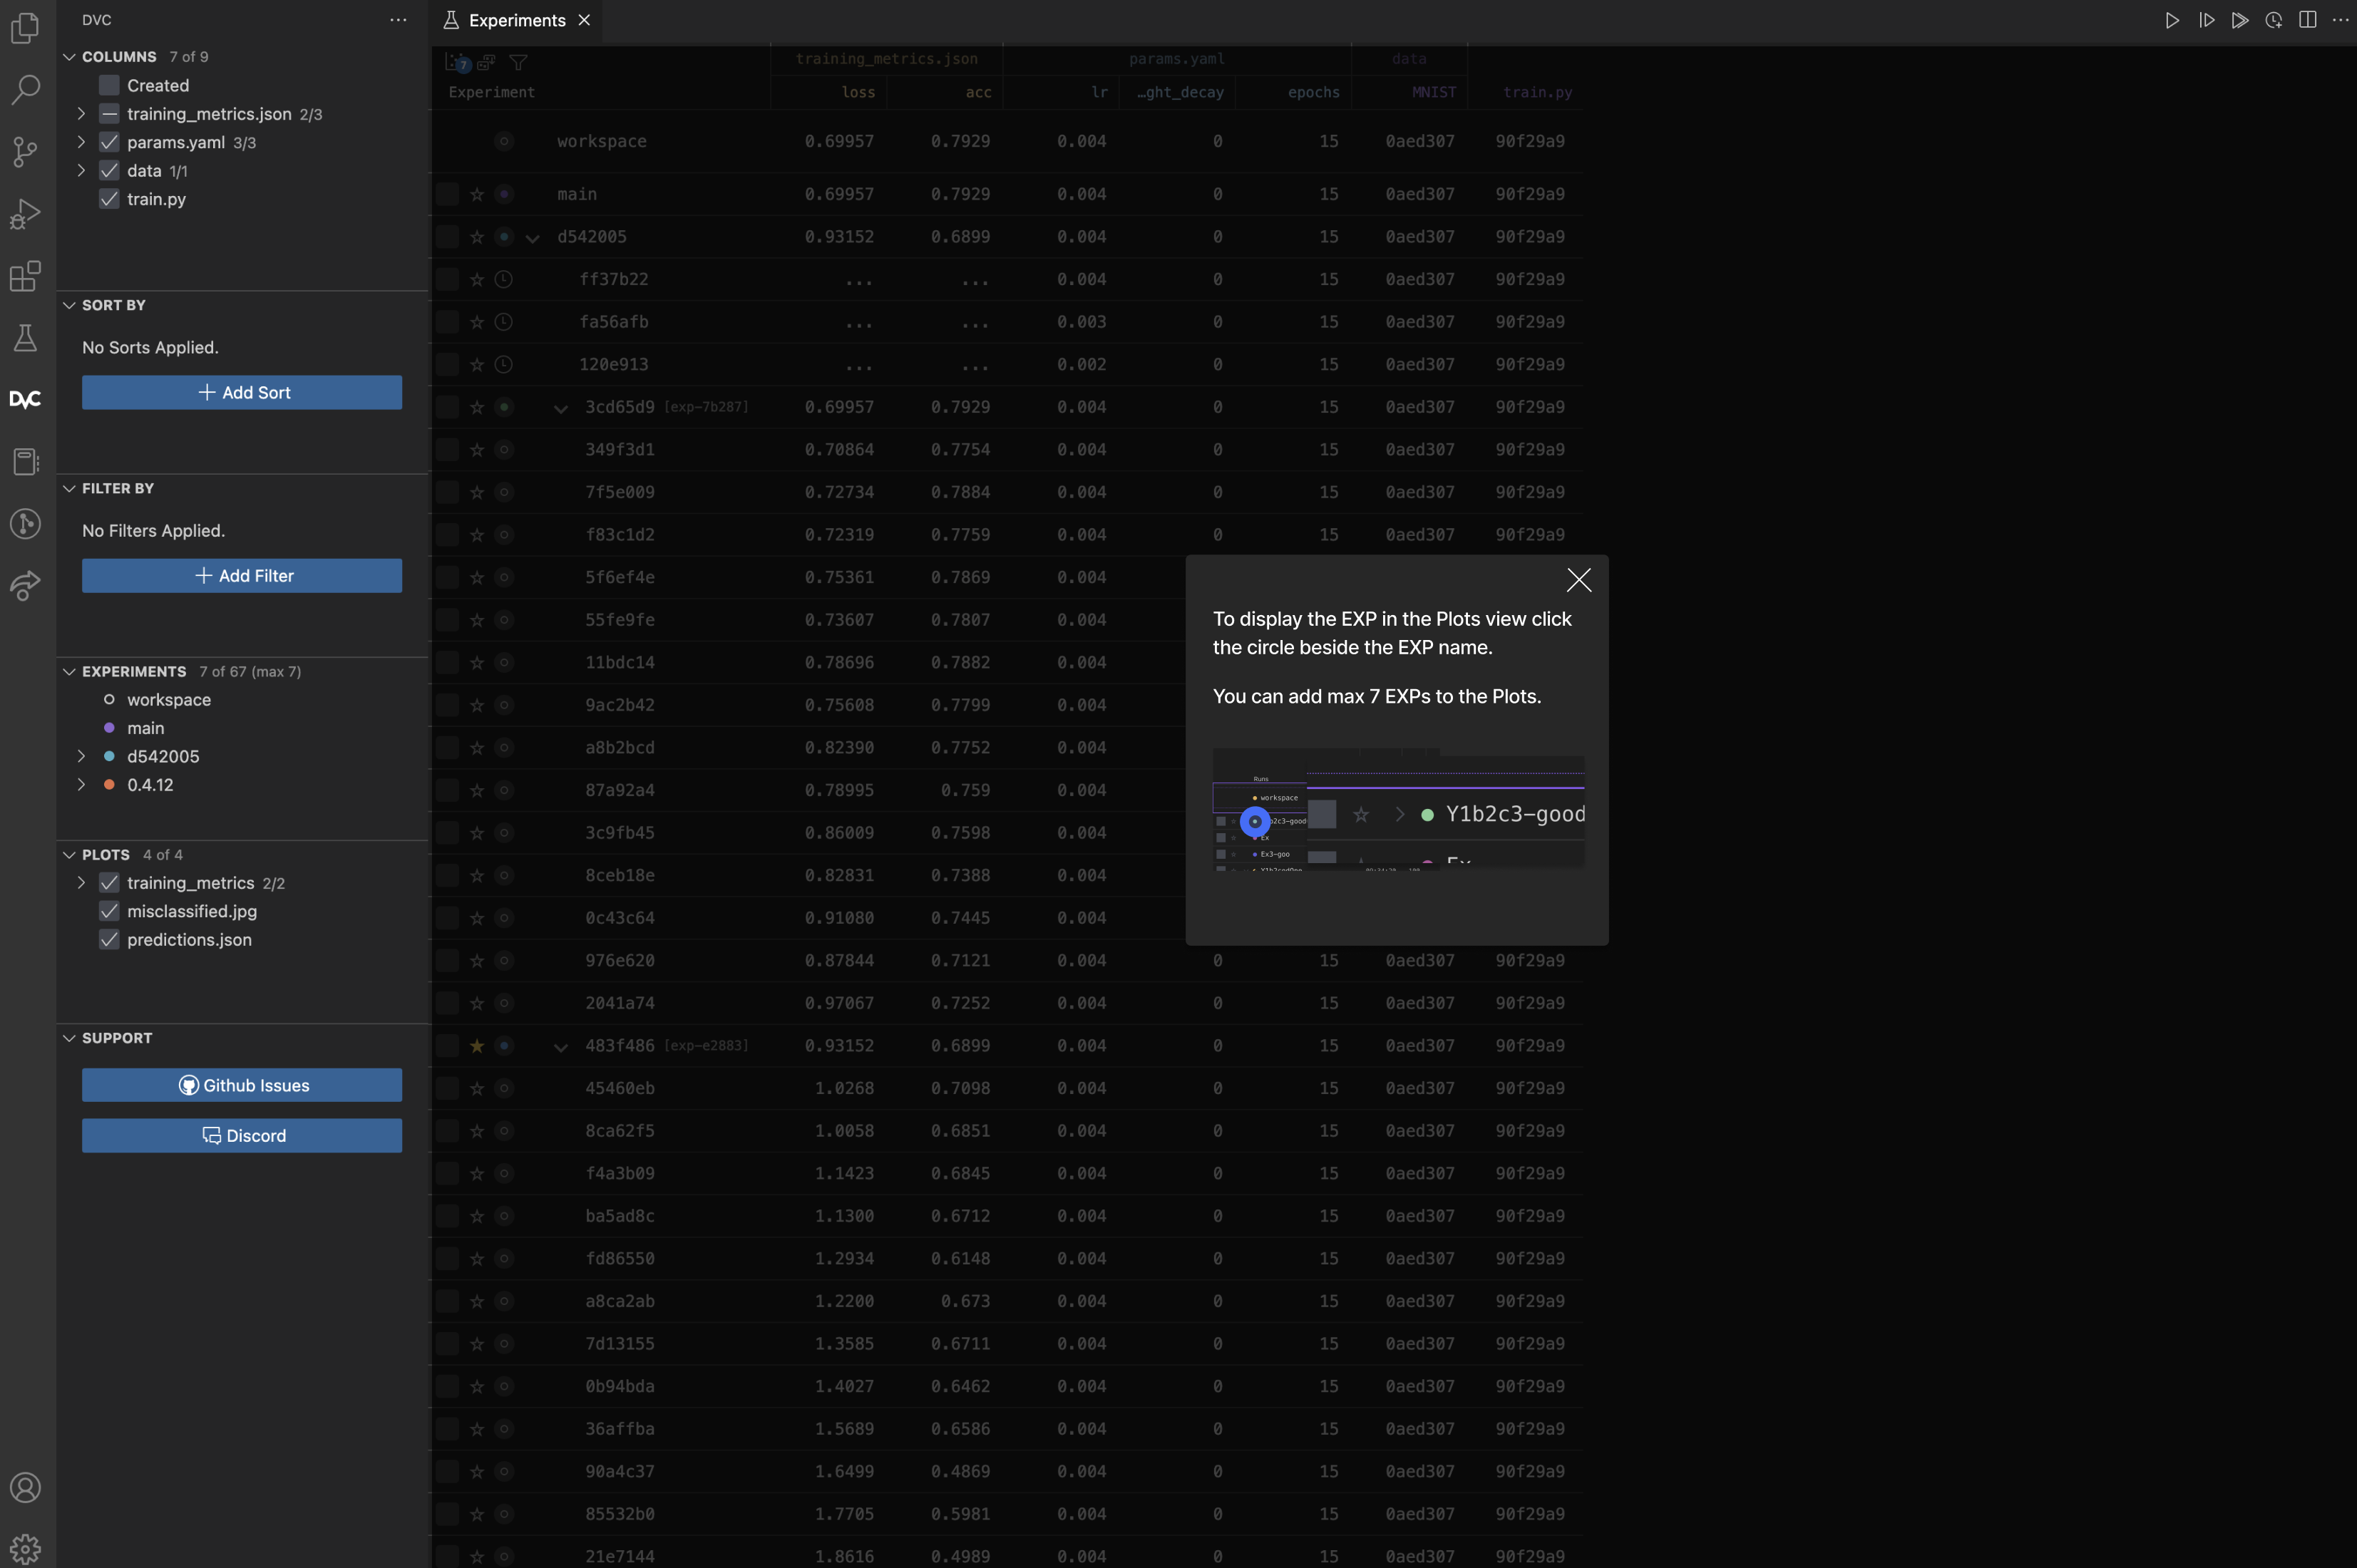The height and width of the screenshot is (1568, 2357).
Task: Open the DVC panel overflow menu
Action: click(x=397, y=19)
